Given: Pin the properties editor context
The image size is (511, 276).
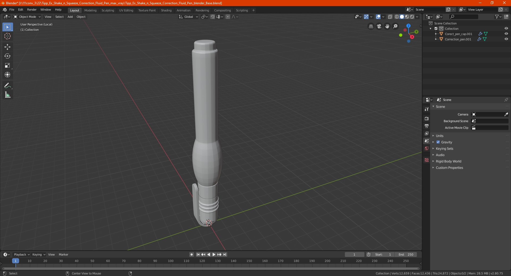Looking at the screenshot, I should tap(506, 100).
